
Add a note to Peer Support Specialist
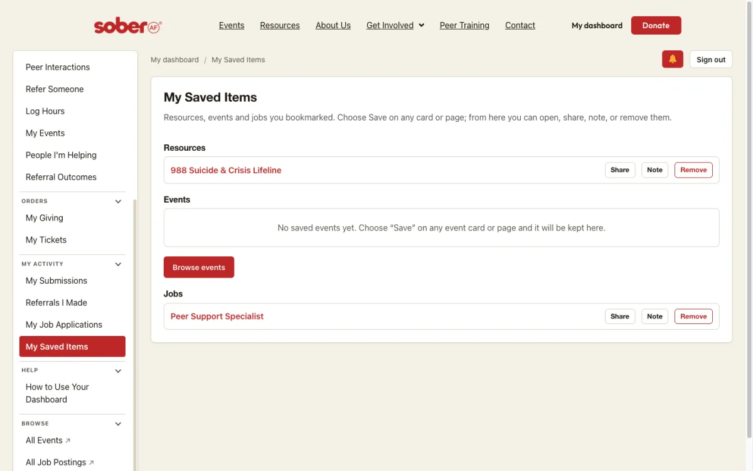click(654, 317)
